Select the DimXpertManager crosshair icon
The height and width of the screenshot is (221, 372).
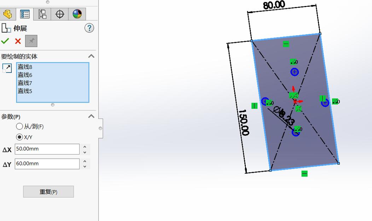click(59, 14)
